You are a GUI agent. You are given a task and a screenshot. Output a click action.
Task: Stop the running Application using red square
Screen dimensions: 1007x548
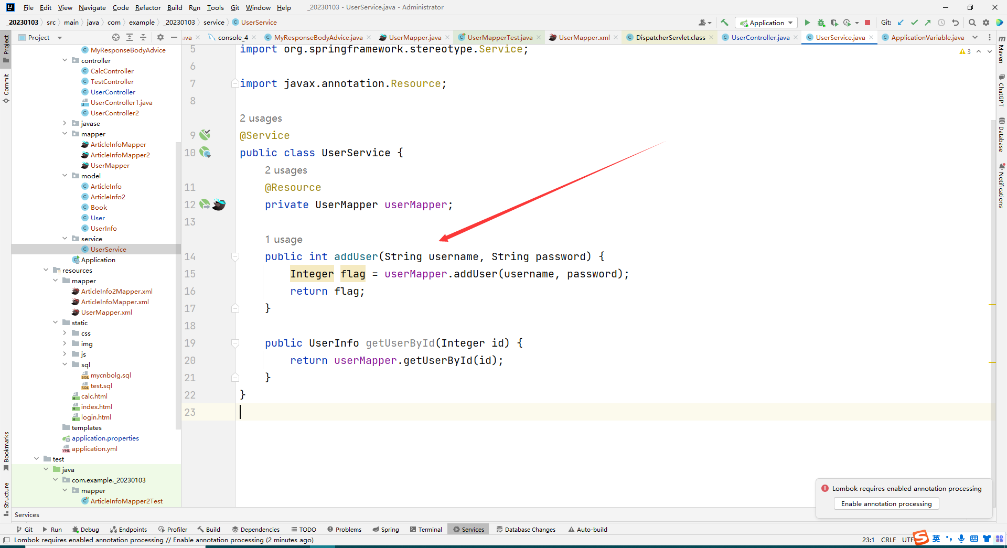point(867,23)
